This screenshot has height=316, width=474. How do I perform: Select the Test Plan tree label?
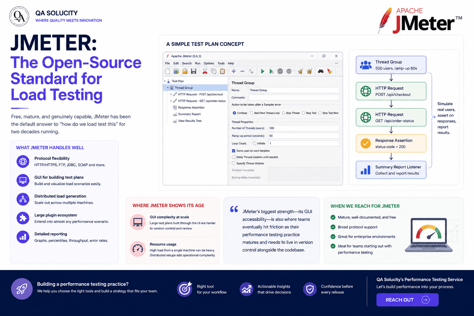178,81
